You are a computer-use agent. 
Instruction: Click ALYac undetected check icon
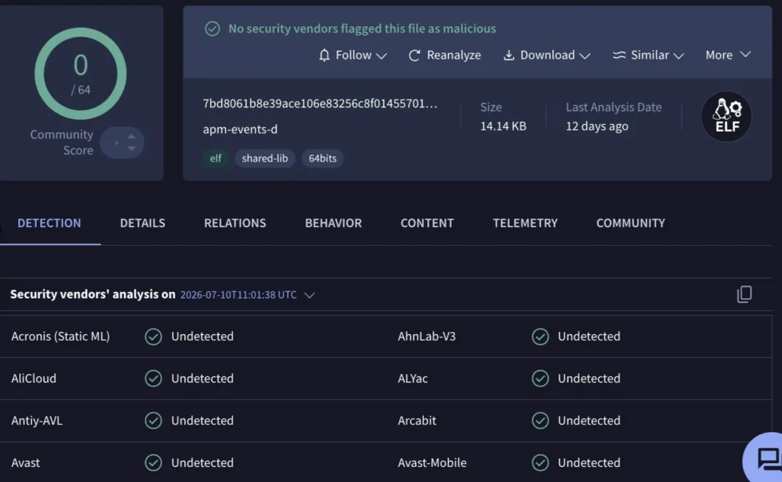[x=540, y=378]
